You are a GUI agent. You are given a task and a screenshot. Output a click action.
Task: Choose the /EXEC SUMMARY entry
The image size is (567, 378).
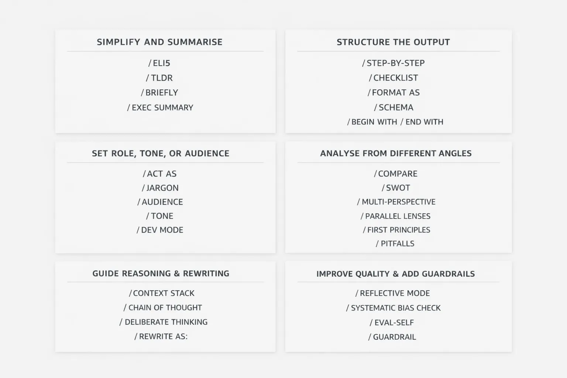pyautogui.click(x=160, y=107)
